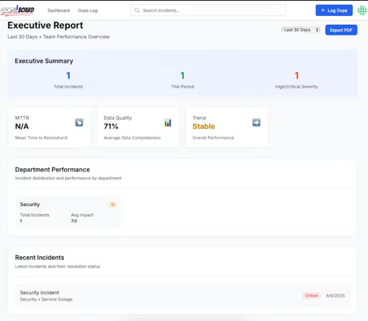Open the Oops Log nav item
Image resolution: width=368 pixels, height=321 pixels.
point(87,10)
